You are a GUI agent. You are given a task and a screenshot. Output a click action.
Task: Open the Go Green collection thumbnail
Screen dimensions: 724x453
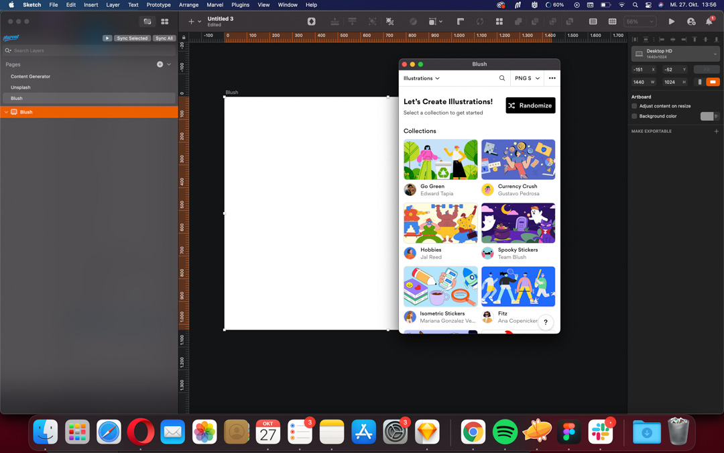click(x=440, y=160)
